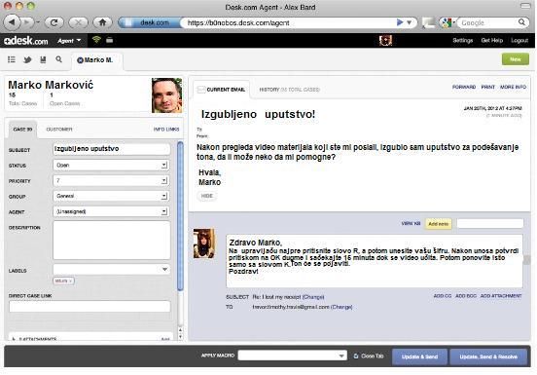Click the envelope icon on Current Email
The width and height of the screenshot is (537, 375).
(x=201, y=90)
